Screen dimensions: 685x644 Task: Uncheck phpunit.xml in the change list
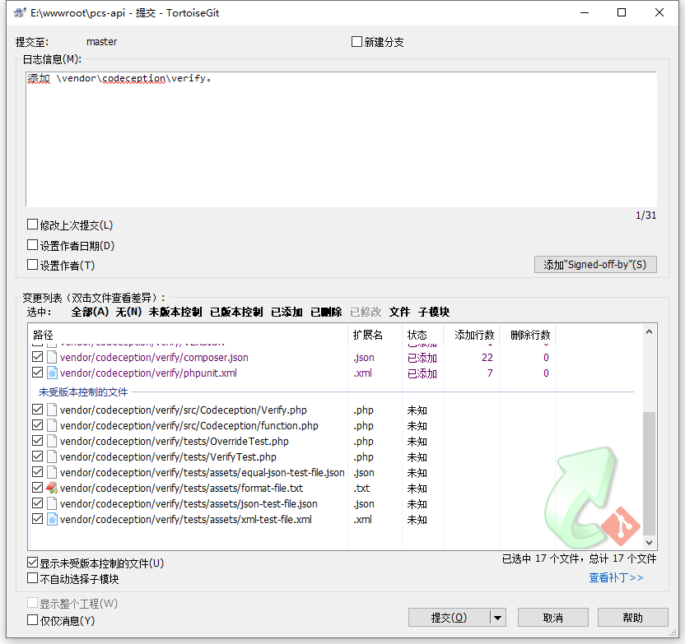coord(38,373)
